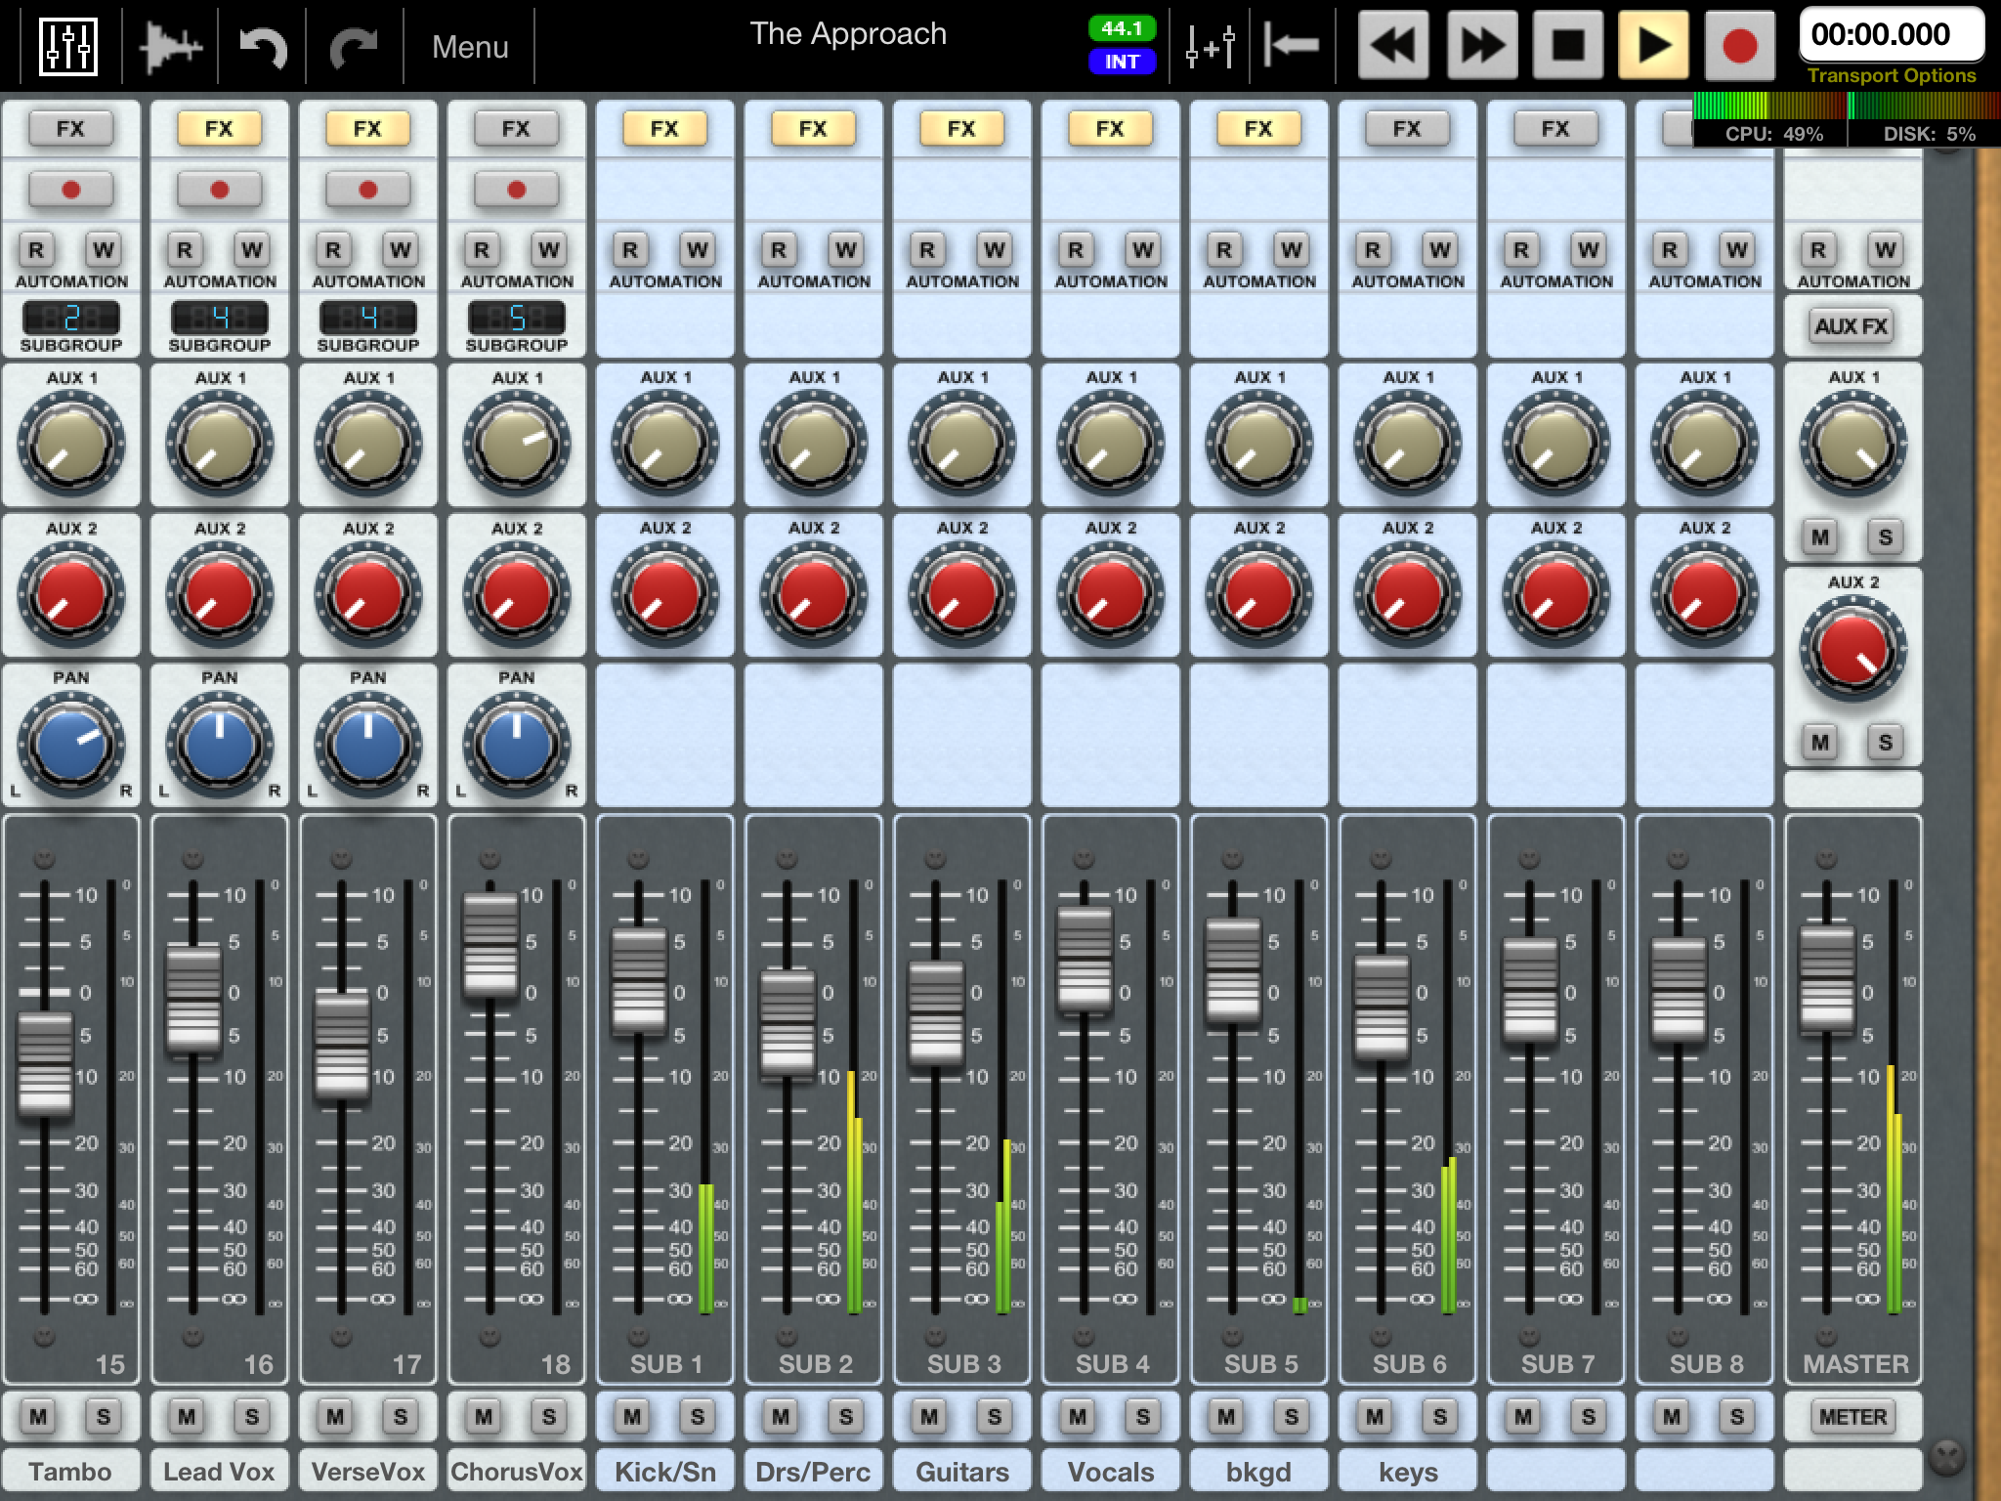Screen dimensions: 2001x1501
Task: Open the Menu
Action: click(x=470, y=47)
